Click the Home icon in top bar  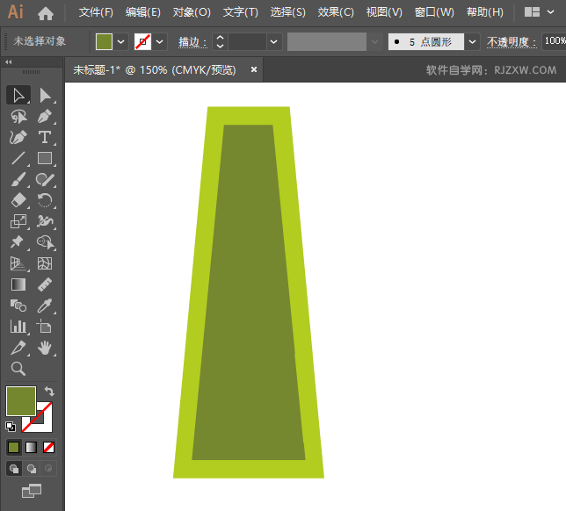pos(46,13)
